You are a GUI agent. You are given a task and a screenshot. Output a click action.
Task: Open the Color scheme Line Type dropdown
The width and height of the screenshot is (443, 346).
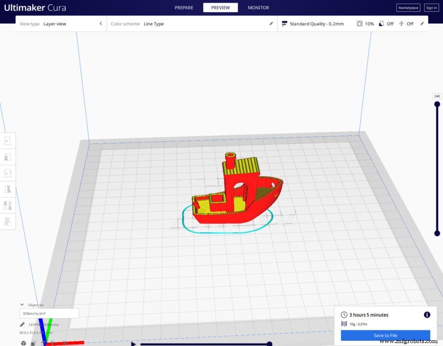tap(154, 23)
